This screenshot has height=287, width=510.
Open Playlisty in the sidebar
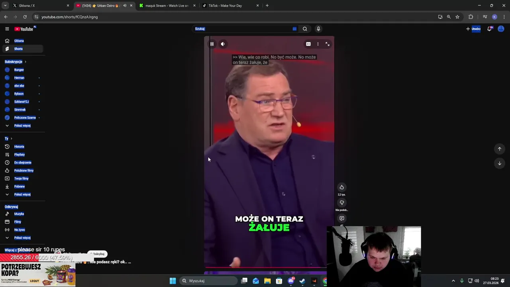[x=22, y=155]
